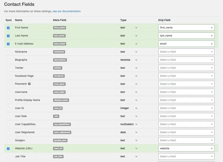223x162 pixels.
Task: Select a Drip field for Facebook Page
Action: [x=186, y=76]
